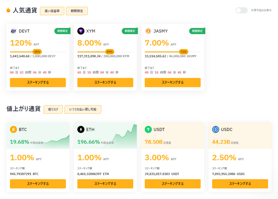The image size is (278, 199).
Task: Click the 73% progress marker on JASMY
Action: coord(184,52)
